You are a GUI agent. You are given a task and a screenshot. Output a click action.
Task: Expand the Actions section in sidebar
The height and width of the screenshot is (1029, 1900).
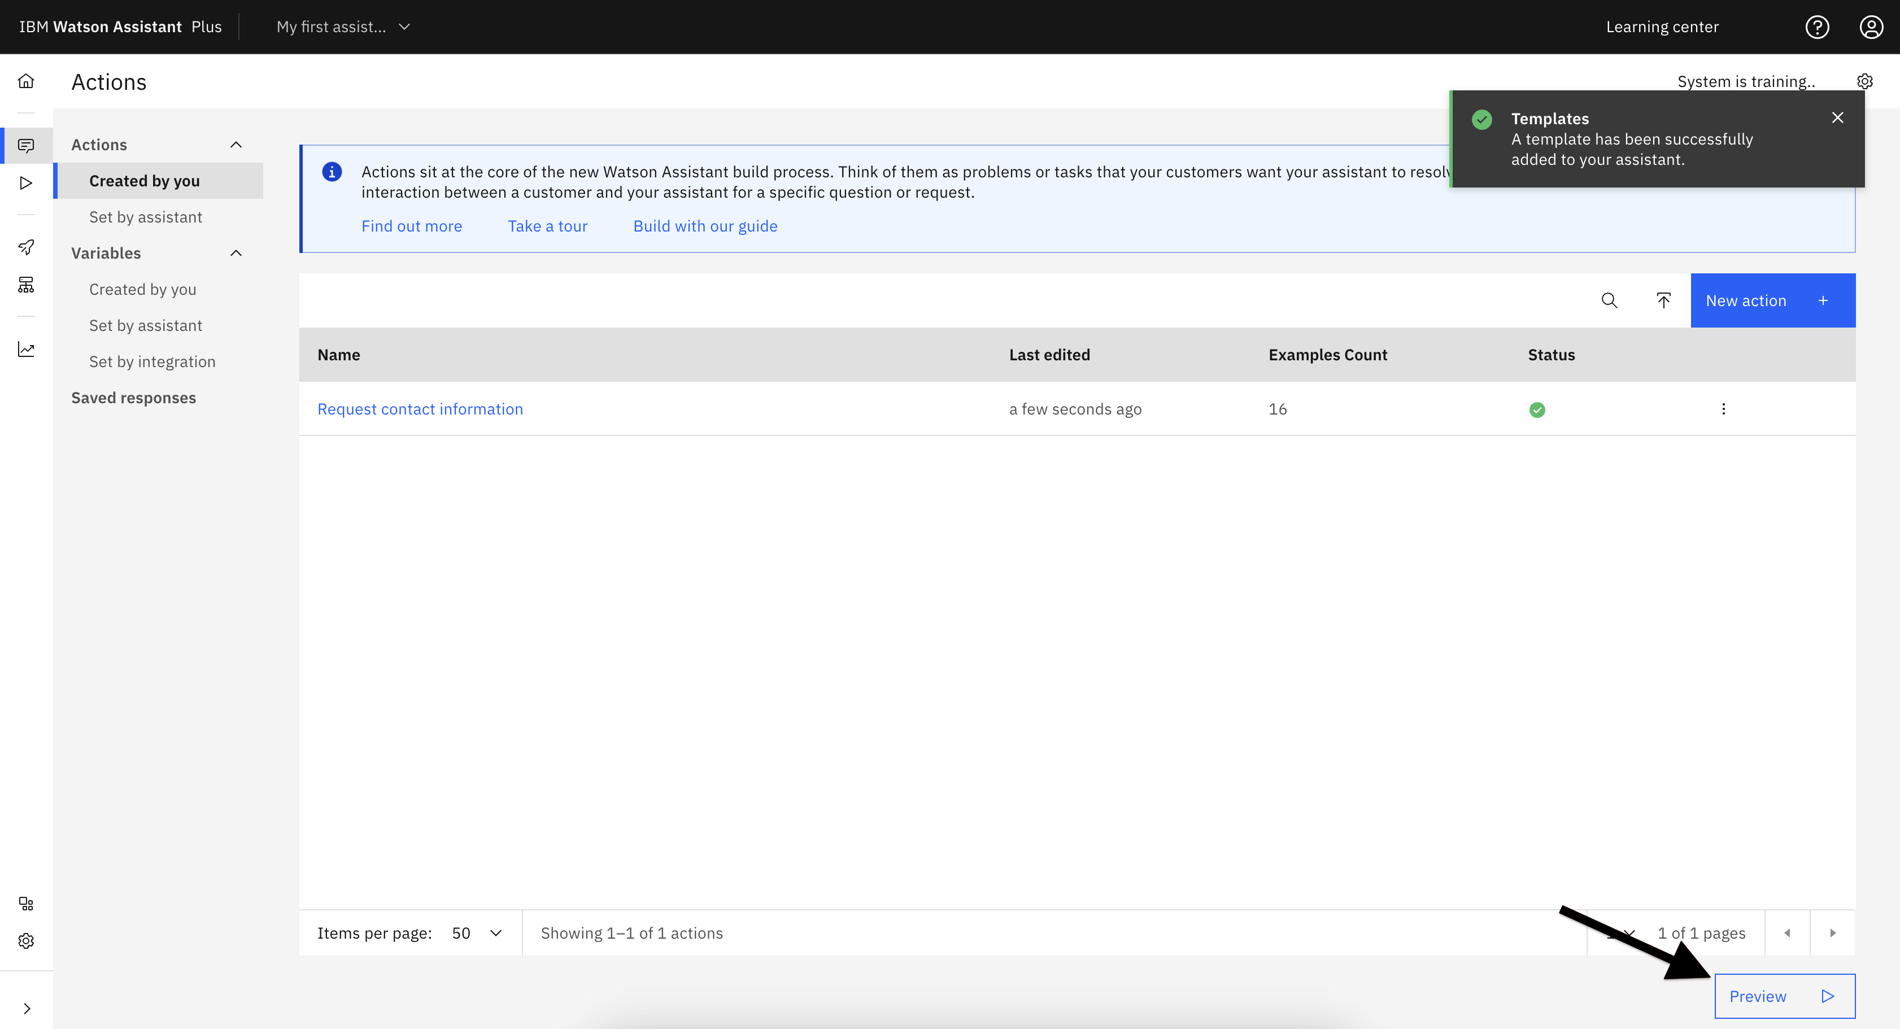[237, 143]
